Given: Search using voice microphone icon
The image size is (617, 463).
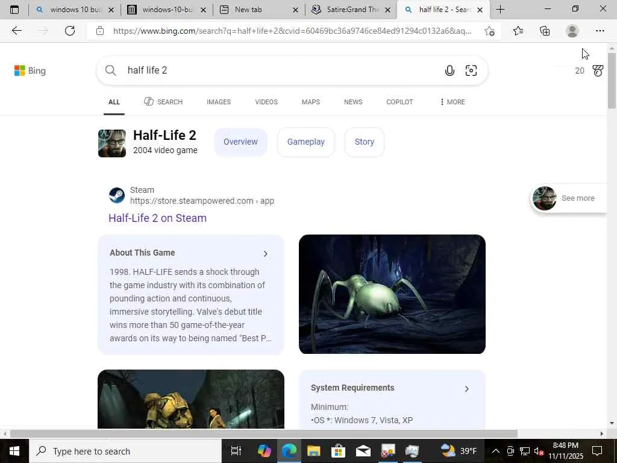Looking at the screenshot, I should [449, 71].
